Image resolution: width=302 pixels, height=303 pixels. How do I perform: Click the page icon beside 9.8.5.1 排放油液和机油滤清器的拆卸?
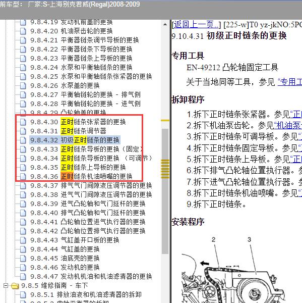[x=23, y=295]
